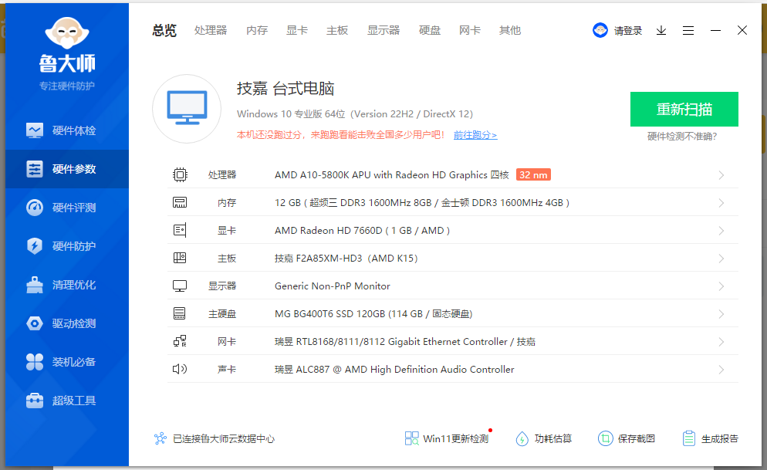Click the 请登录 login text
Screen dimensions: 767x470
point(628,31)
